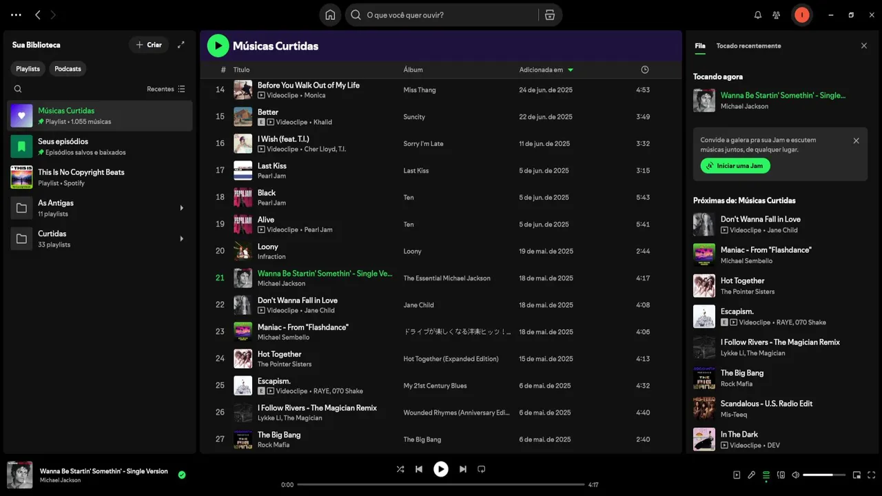This screenshot has height=496, width=882.
Task: Select I Wish (feat. T.I.) track
Action: click(x=441, y=144)
